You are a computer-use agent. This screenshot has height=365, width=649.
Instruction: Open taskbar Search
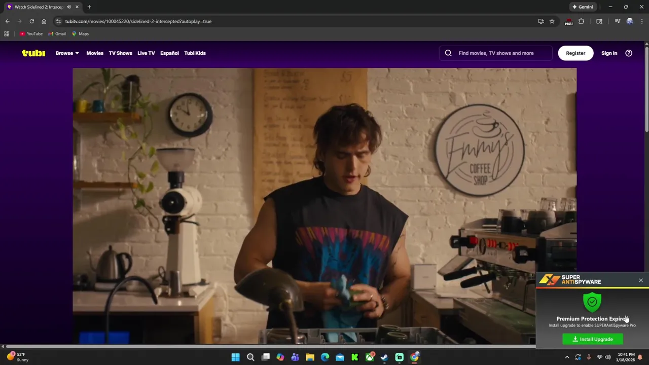[250, 357]
